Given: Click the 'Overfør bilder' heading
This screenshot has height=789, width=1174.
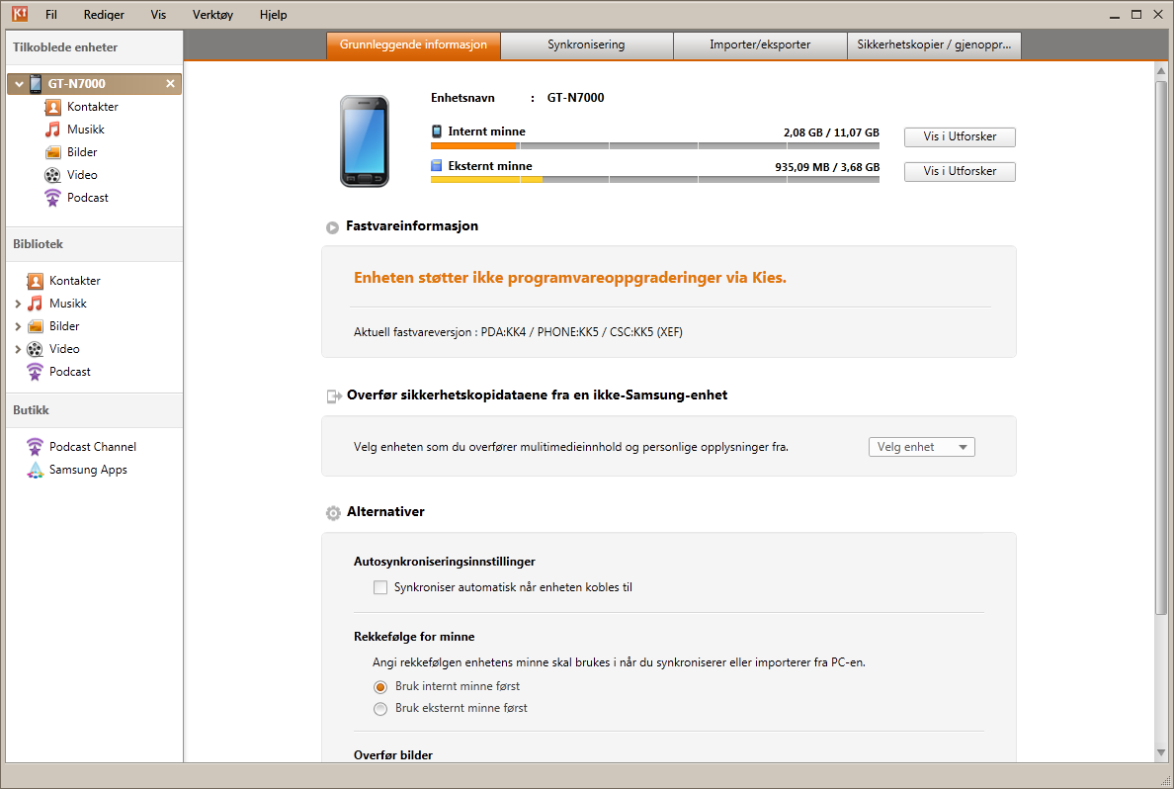Looking at the screenshot, I should click(x=393, y=754).
